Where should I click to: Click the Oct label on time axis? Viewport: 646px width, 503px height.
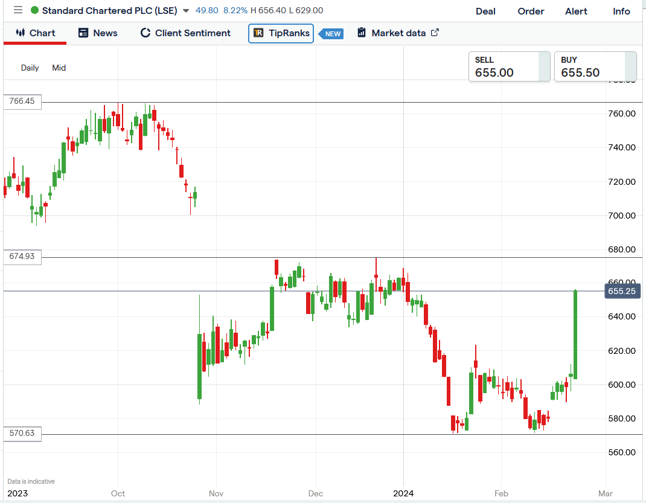(118, 493)
